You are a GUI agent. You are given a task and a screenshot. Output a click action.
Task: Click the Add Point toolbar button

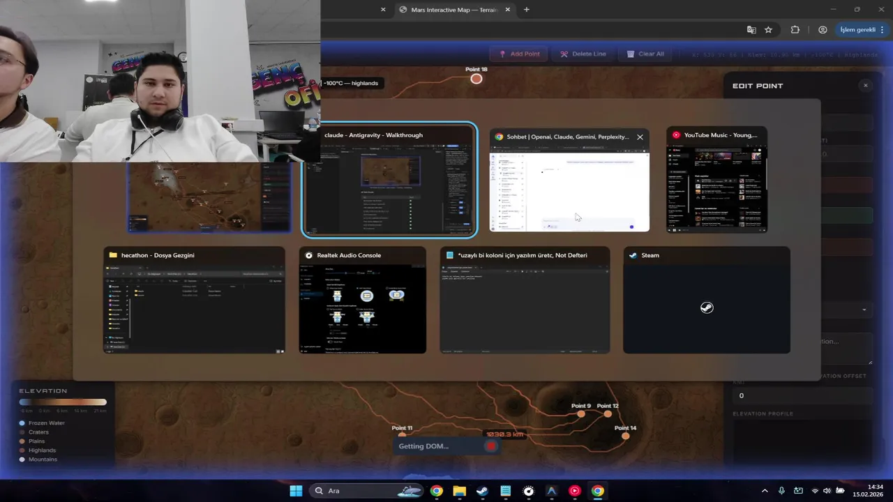(x=519, y=54)
